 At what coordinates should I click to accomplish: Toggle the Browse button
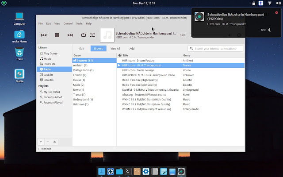coord(98,48)
